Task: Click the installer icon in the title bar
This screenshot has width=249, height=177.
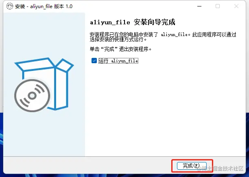Action: pyautogui.click(x=9, y=6)
